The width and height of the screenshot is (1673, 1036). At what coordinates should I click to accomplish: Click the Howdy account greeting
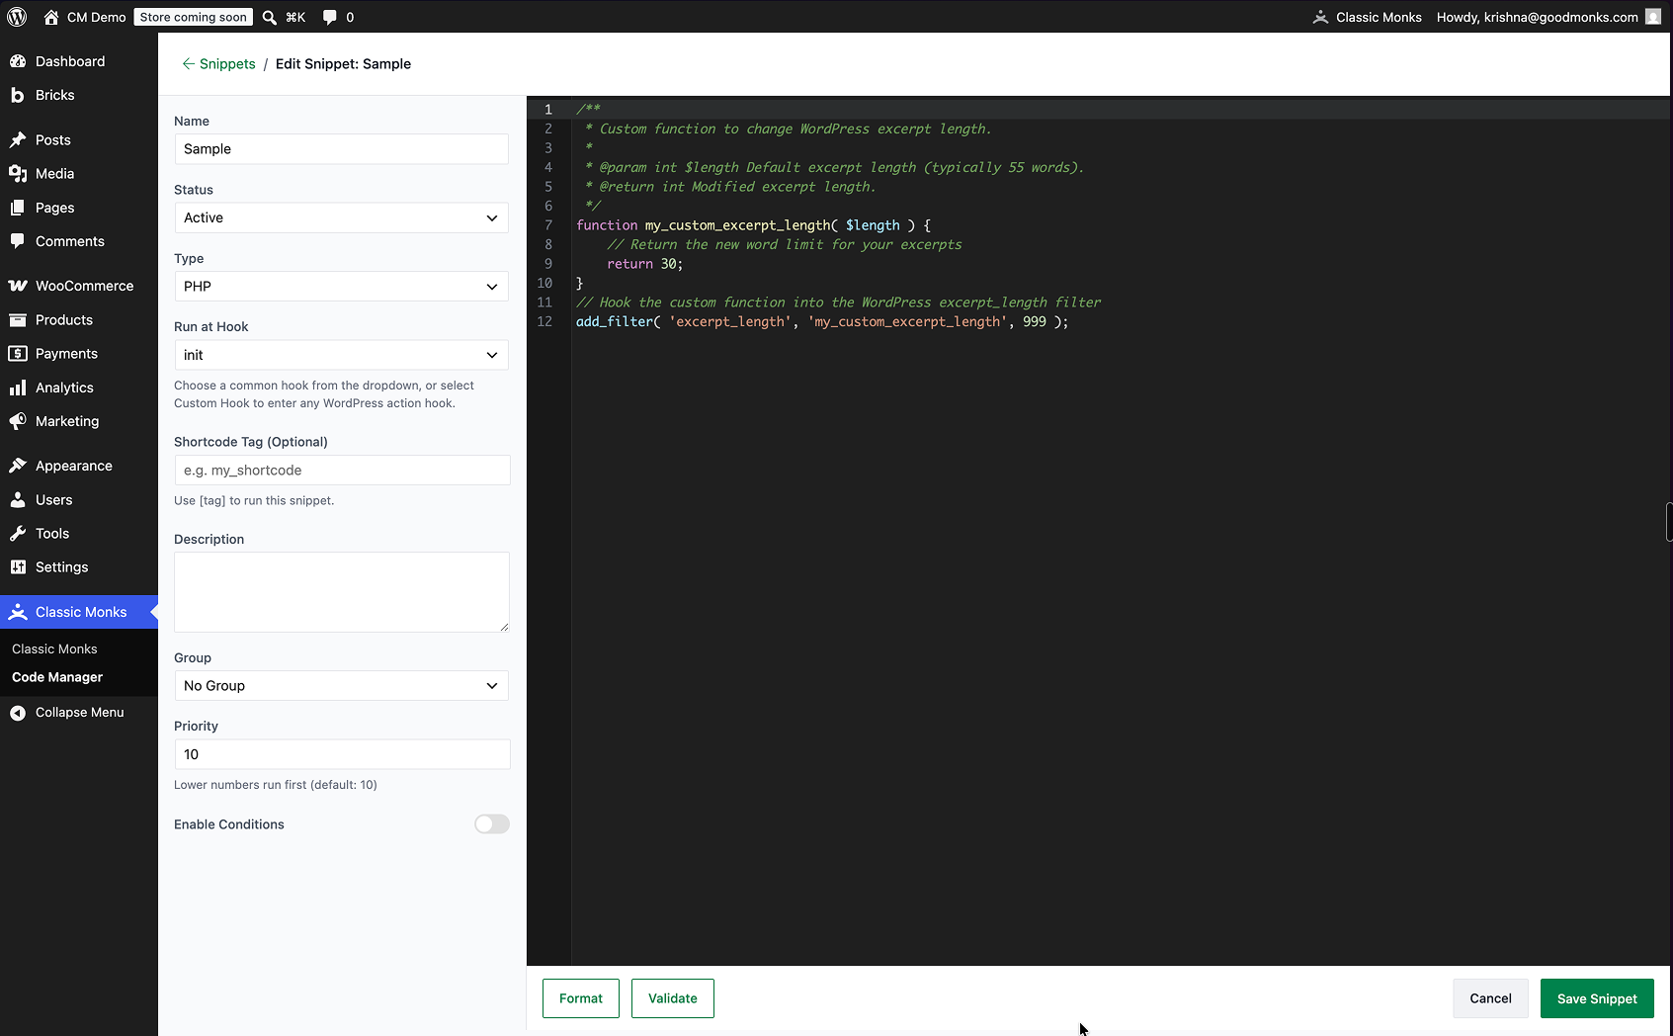pyautogui.click(x=1537, y=17)
